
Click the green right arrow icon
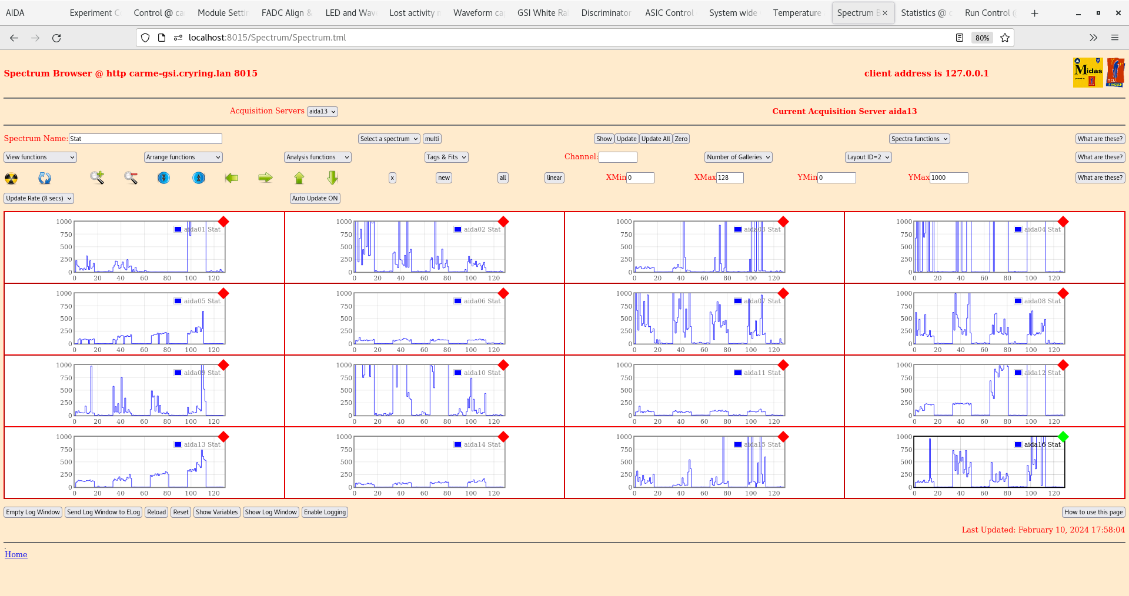coord(265,178)
